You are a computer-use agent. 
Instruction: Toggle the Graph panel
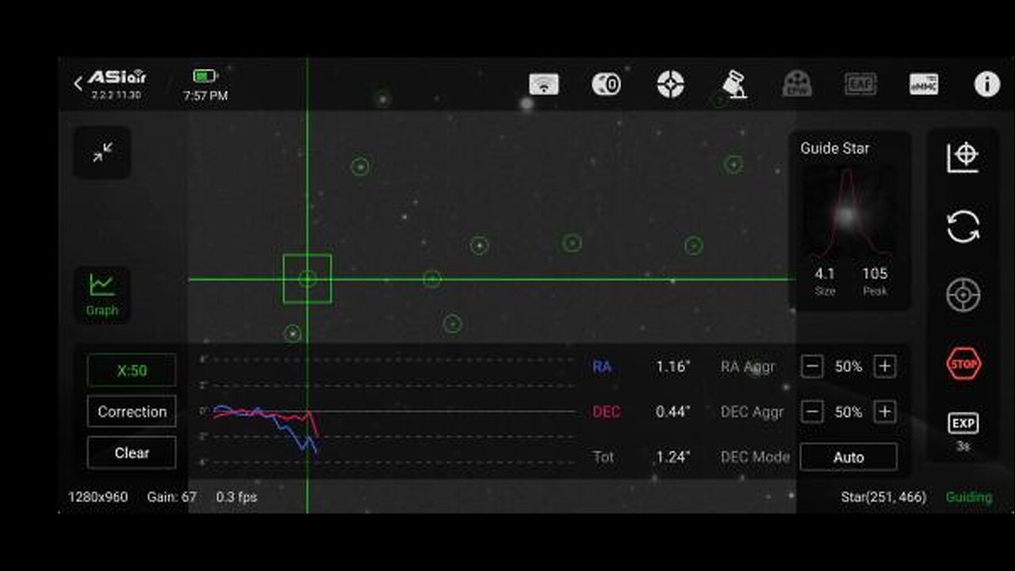click(102, 294)
